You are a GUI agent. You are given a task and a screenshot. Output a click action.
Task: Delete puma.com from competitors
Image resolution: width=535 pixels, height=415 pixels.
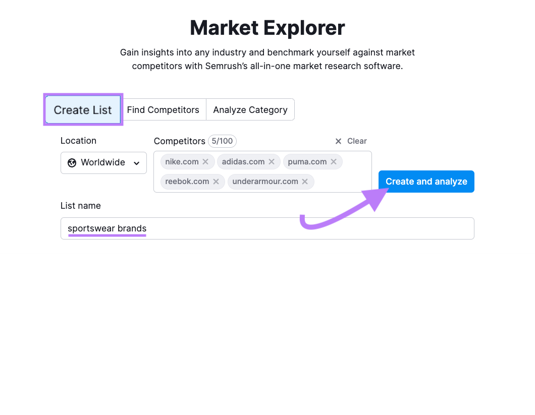[x=333, y=161]
